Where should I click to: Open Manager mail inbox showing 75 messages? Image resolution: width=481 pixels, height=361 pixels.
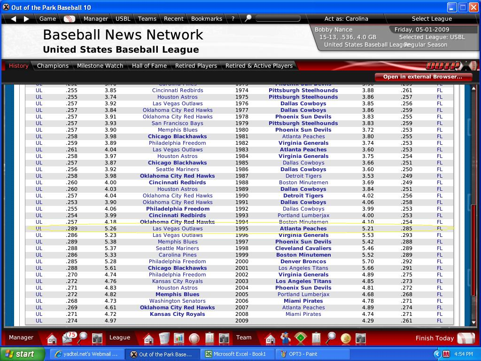(x=68, y=338)
